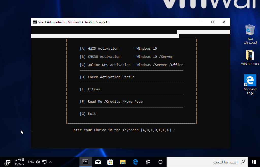Click the [B] KMS38 Activation line
260x167 pixels.
126,57
